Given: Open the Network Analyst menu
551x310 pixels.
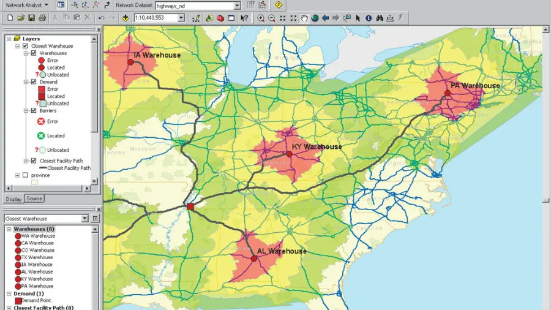Looking at the screenshot, I should 27,5.
